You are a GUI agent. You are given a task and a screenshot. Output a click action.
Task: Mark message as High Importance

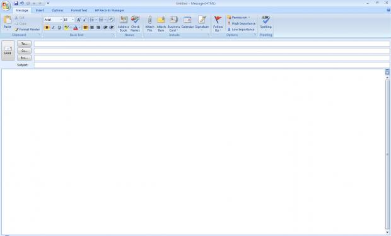tap(242, 23)
